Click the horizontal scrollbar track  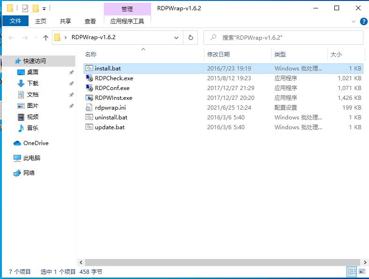[223, 262]
